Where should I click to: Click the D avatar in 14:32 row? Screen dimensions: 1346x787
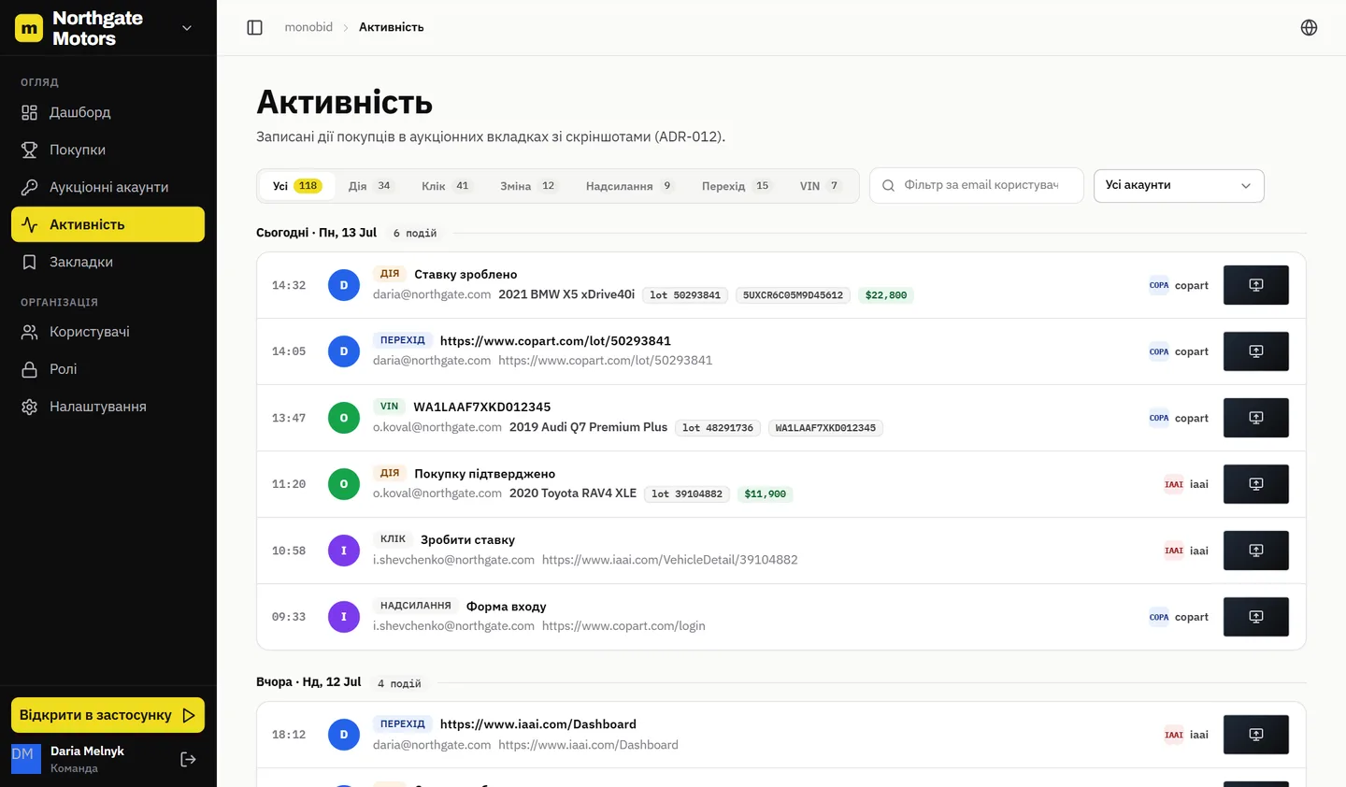click(x=344, y=285)
